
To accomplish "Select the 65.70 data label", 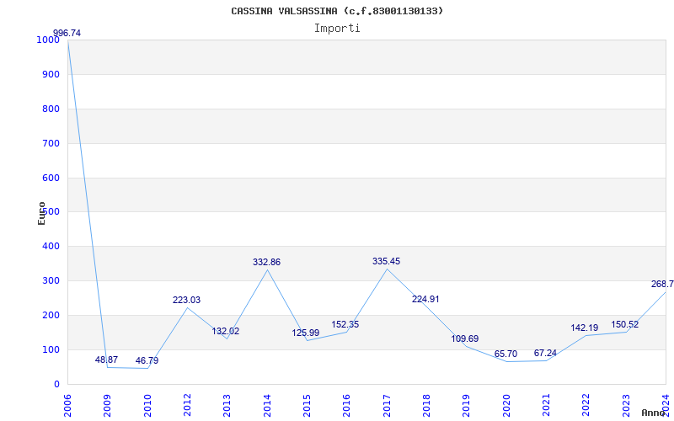I will [505, 354].
